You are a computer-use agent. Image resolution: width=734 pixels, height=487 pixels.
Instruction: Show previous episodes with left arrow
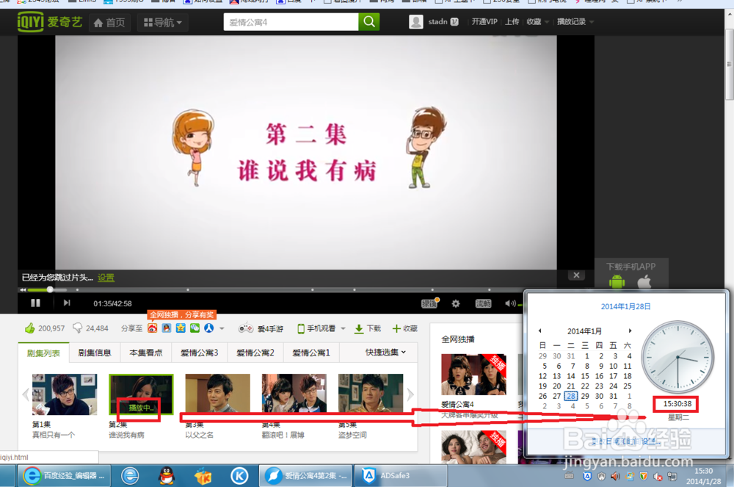(25, 394)
